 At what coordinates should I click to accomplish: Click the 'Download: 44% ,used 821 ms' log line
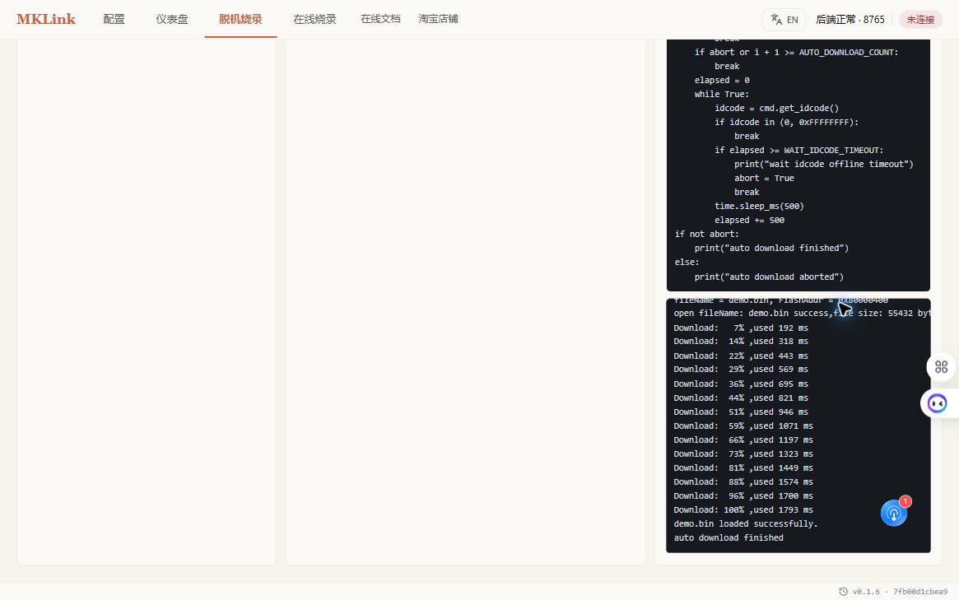coord(741,398)
